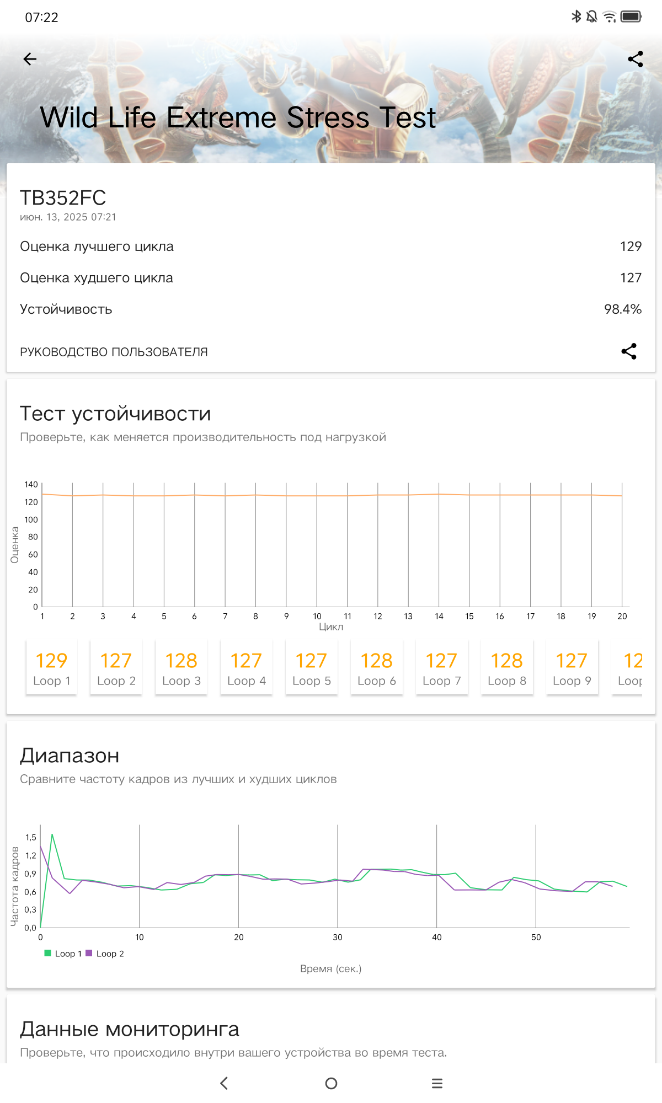Screen dimensions: 662x1103
Task: Open the Loop 9 score card
Action: [572, 667]
